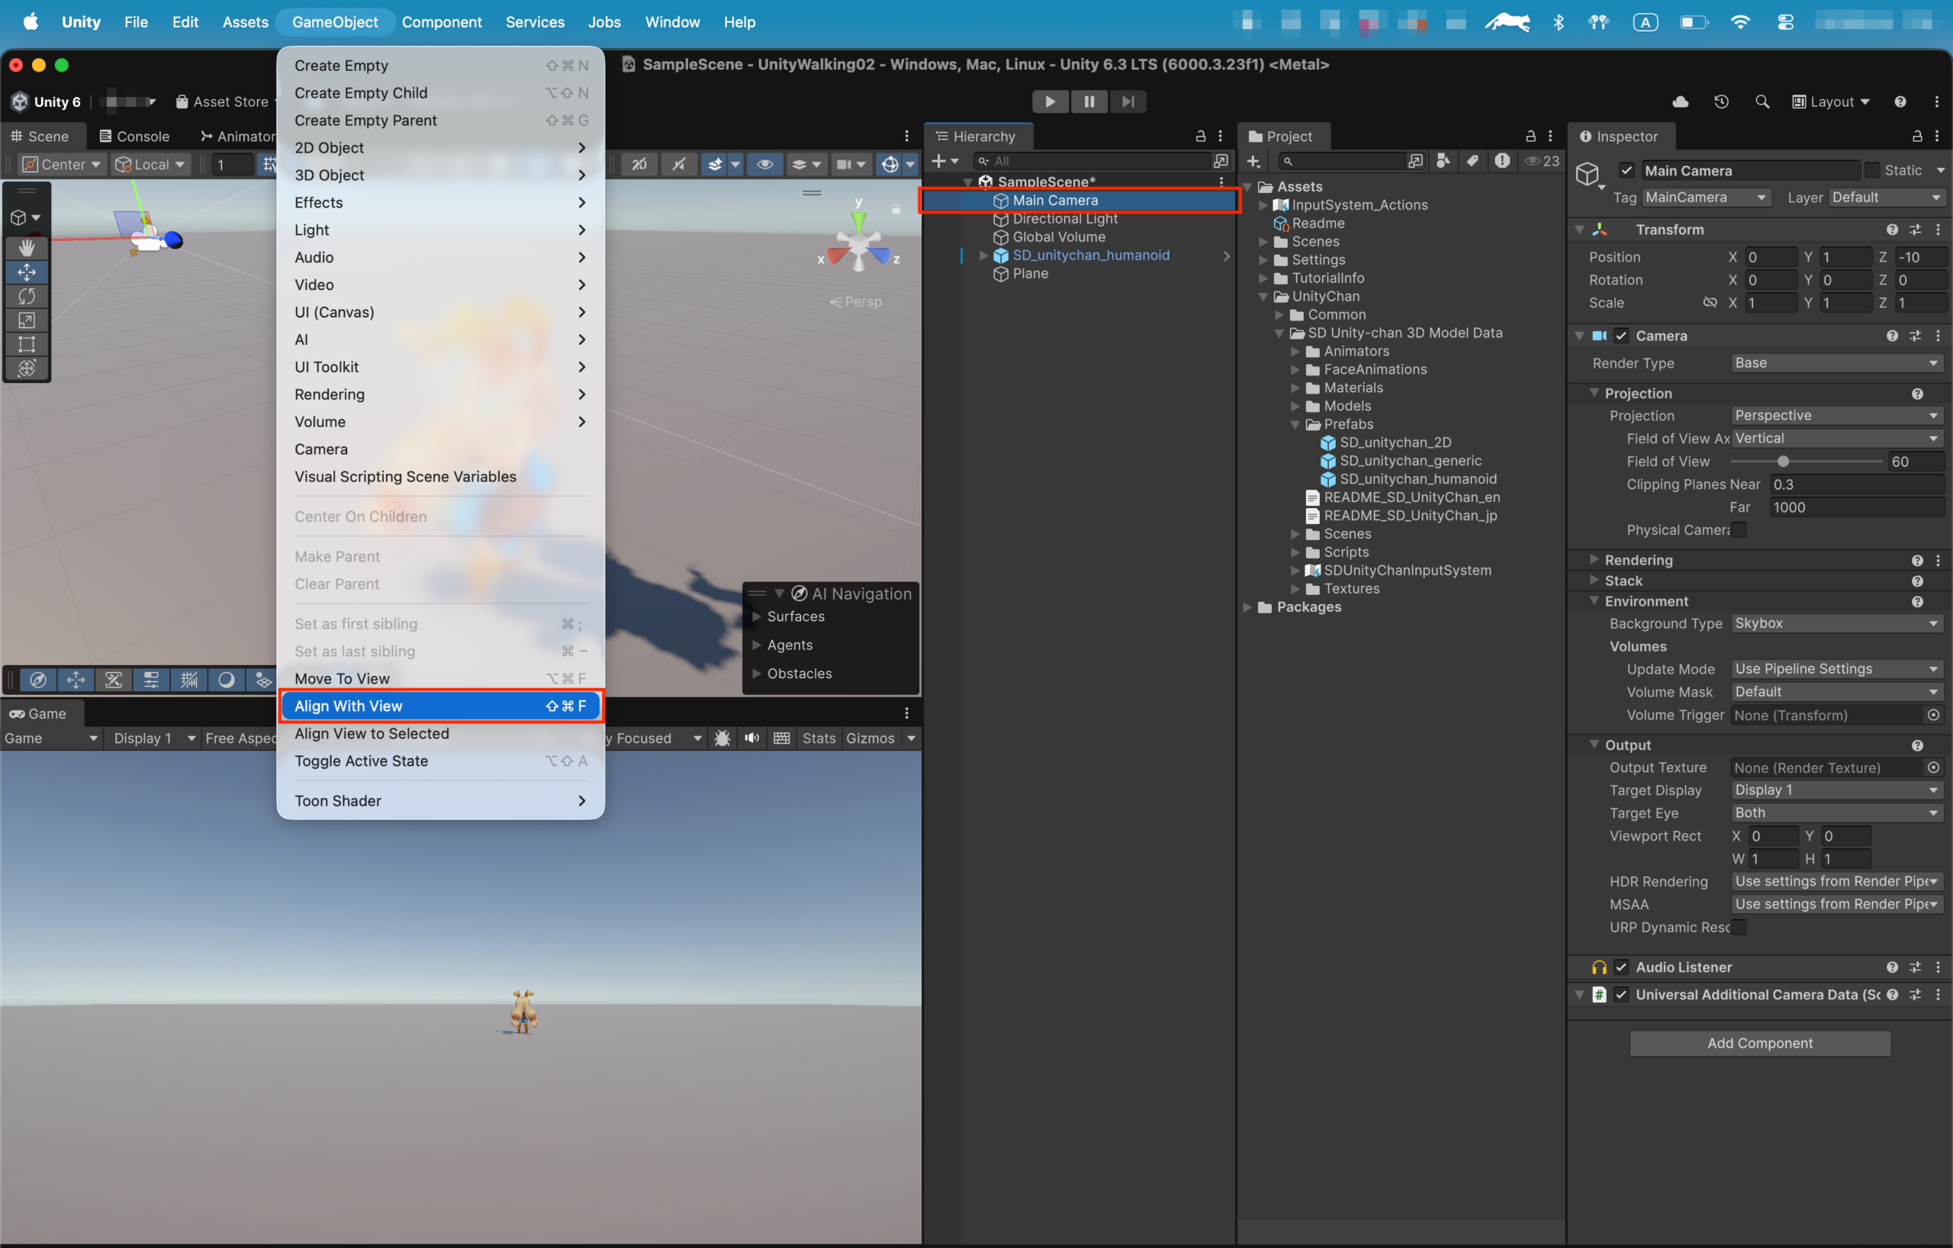
Task: Open Unity cloud services icon
Action: tap(1681, 101)
